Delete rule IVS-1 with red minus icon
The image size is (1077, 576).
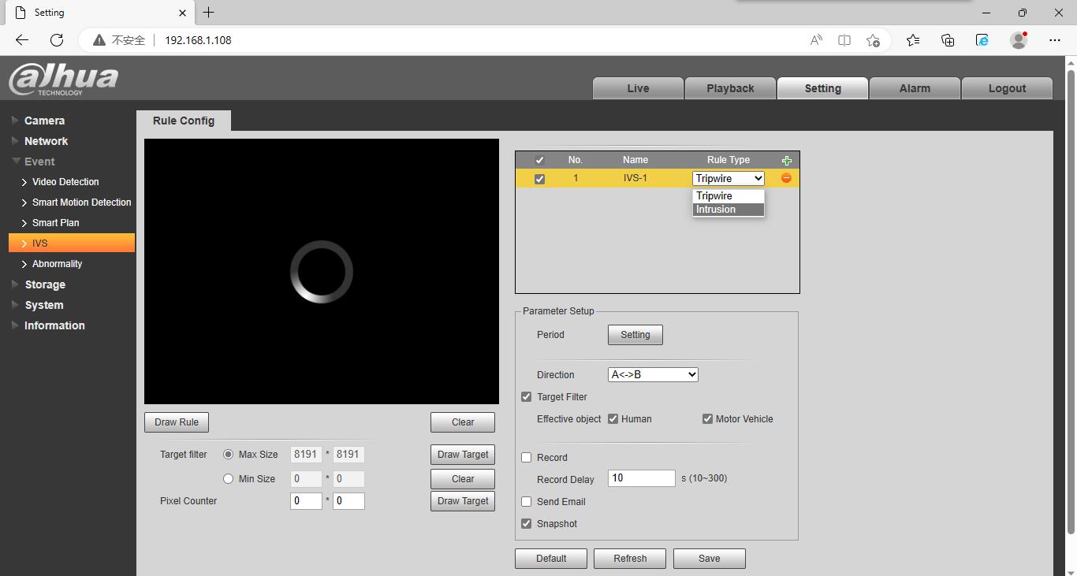[786, 178]
